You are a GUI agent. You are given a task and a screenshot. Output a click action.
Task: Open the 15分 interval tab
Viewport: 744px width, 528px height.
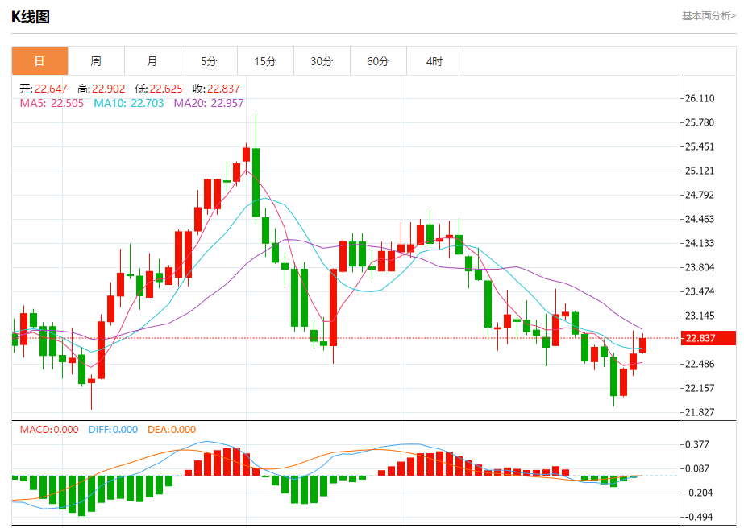tap(265, 61)
